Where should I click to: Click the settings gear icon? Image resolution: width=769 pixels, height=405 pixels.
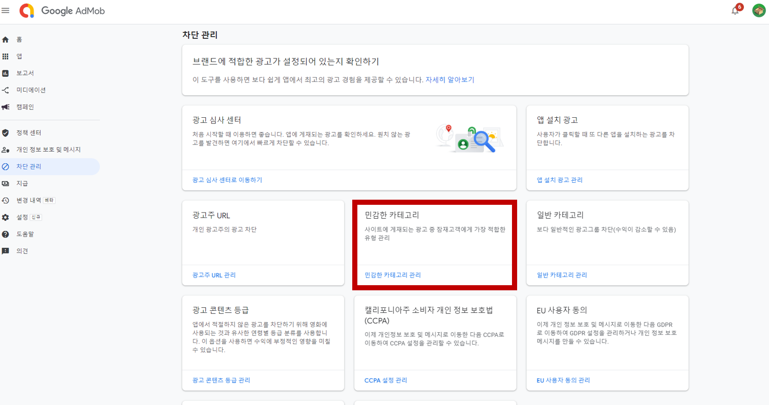coord(6,217)
